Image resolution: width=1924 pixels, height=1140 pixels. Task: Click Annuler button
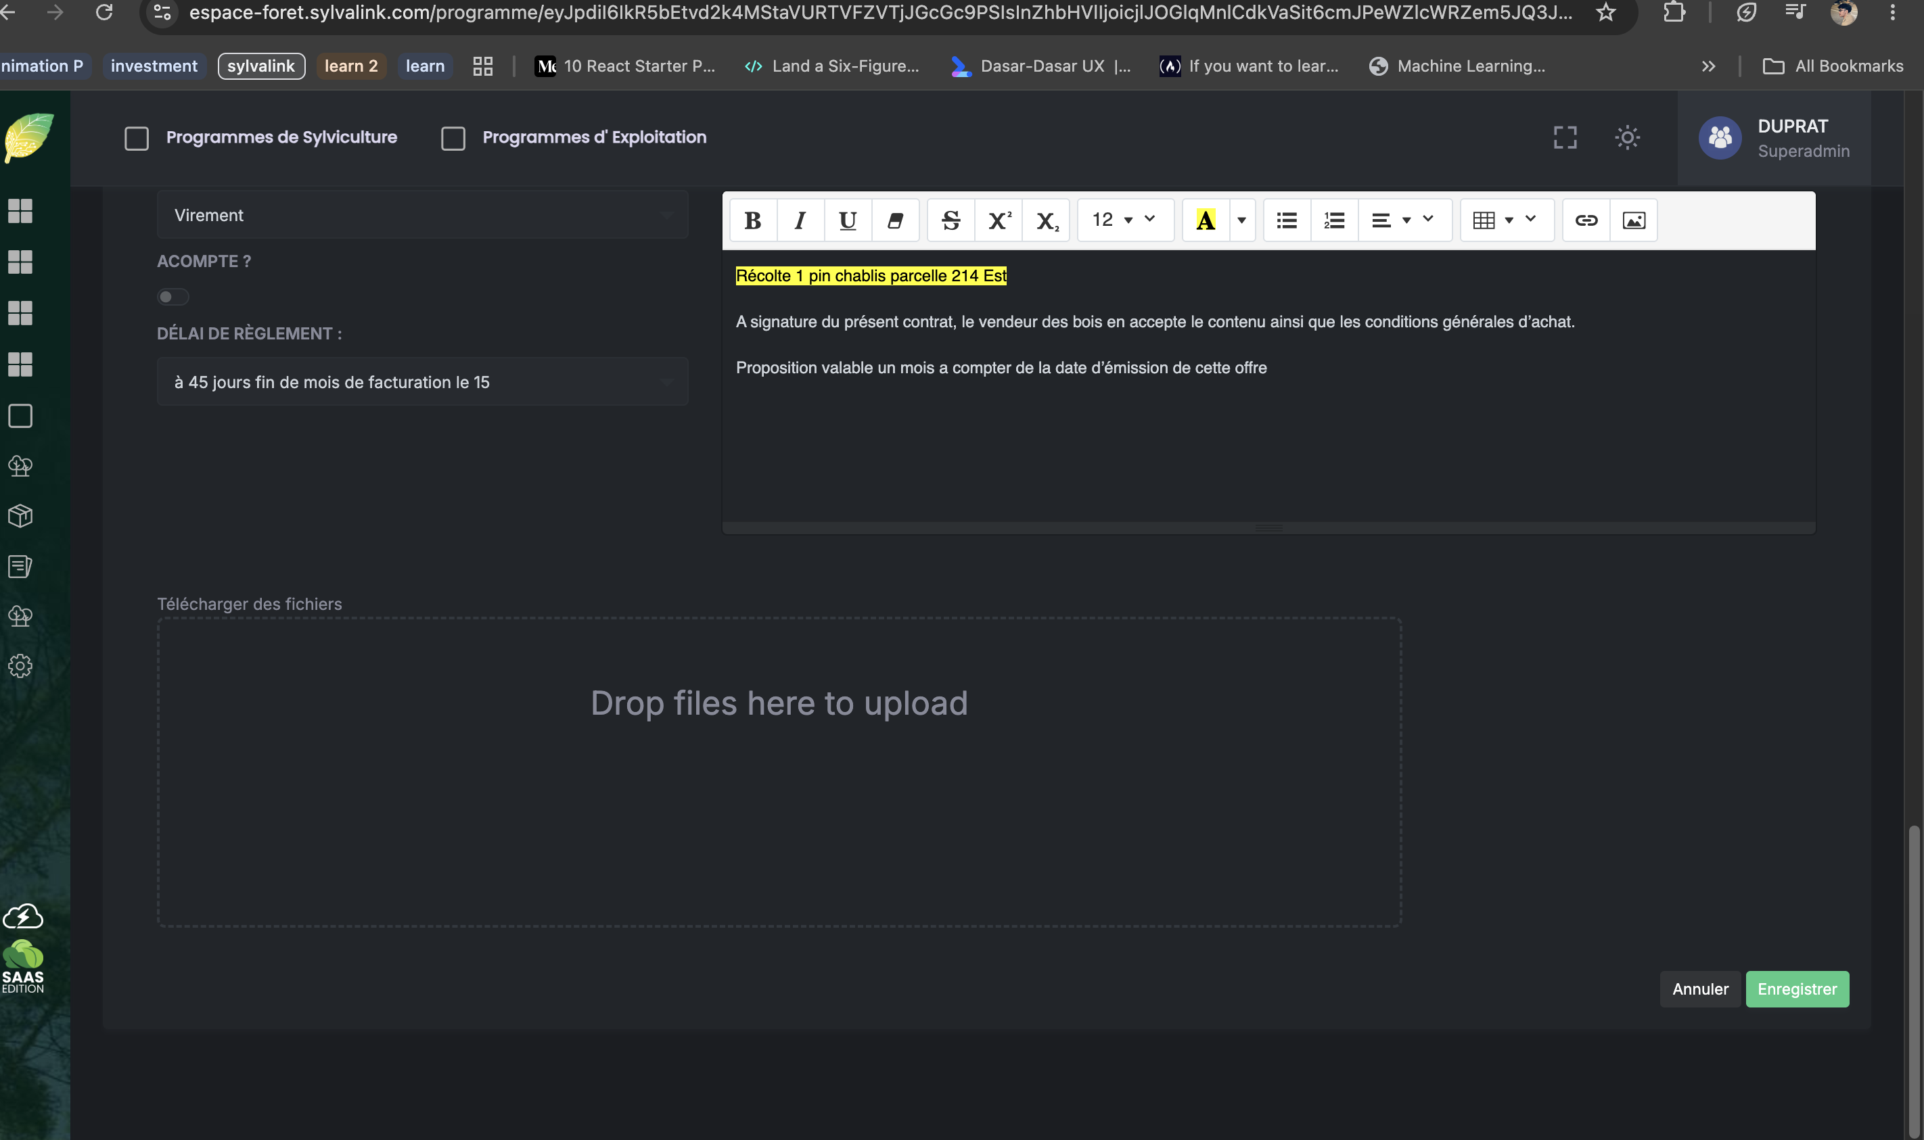tap(1700, 989)
